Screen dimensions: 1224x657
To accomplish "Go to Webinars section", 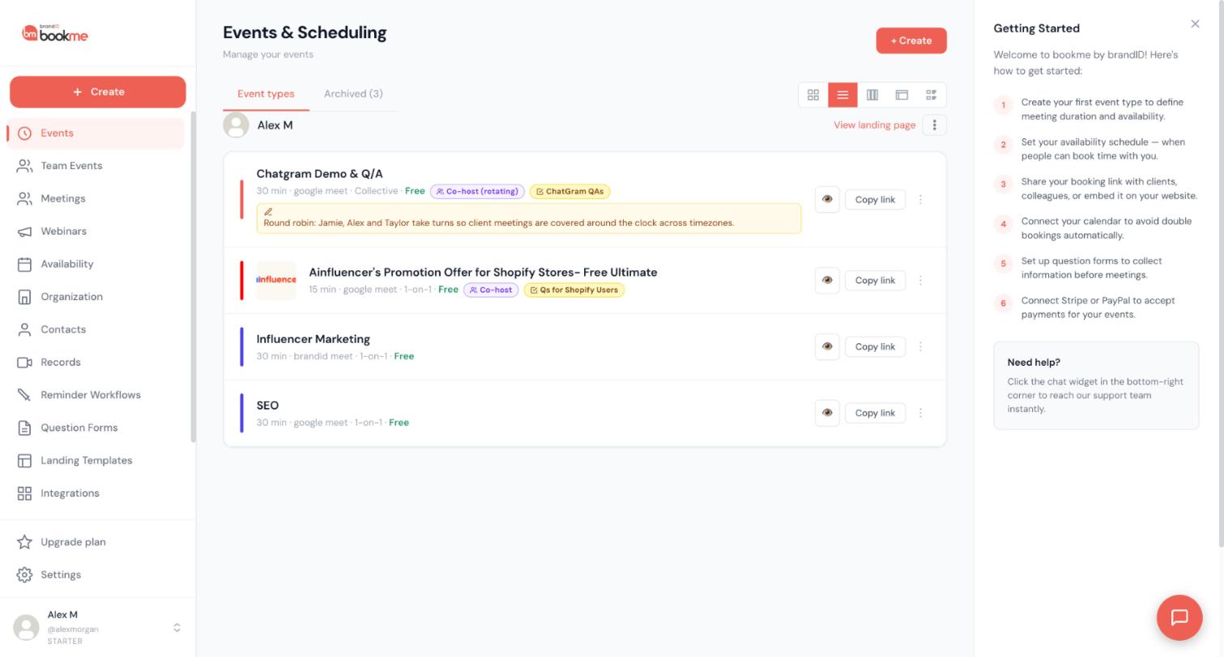I will tap(96, 231).
